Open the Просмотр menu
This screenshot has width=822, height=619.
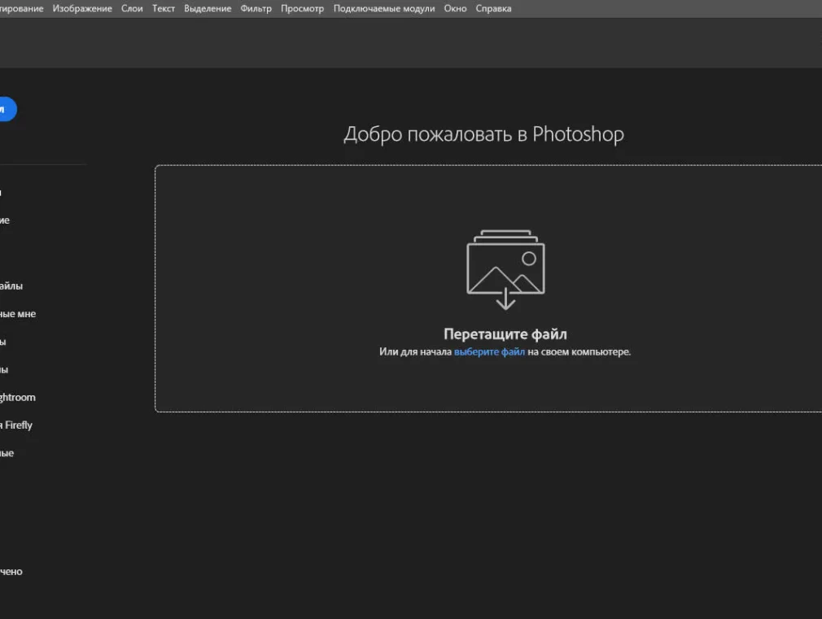click(x=302, y=9)
